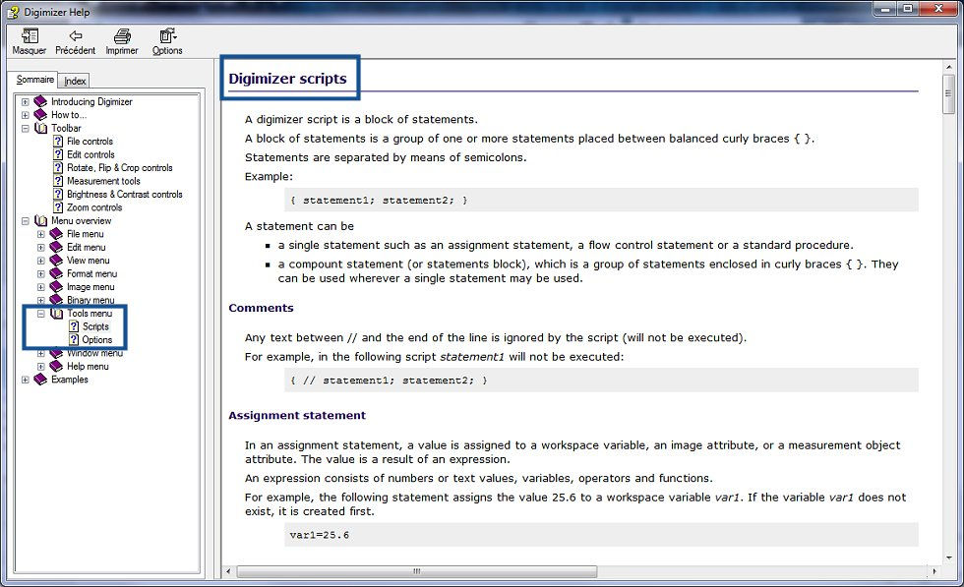964x587 pixels.
Task: Click the book icon next to Introducing Digimizer
Action: point(40,101)
